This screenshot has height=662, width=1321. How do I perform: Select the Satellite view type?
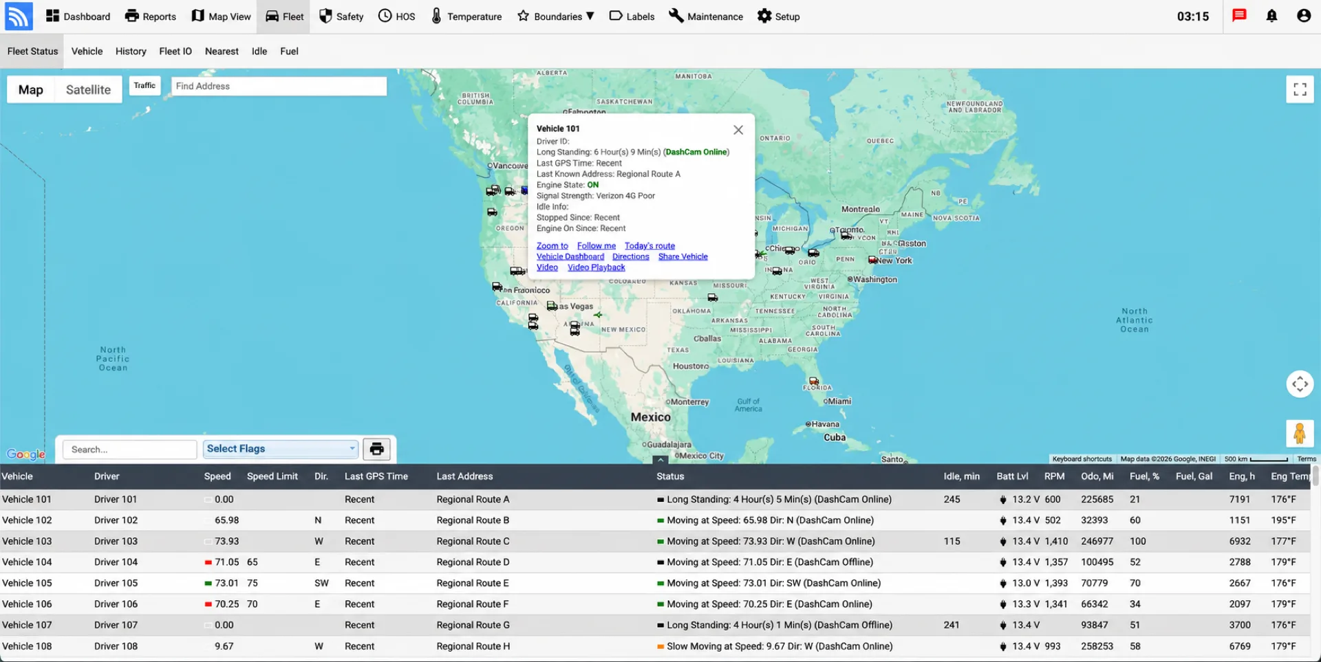(x=88, y=89)
